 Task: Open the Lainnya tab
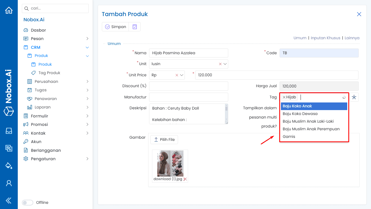pyautogui.click(x=352, y=38)
